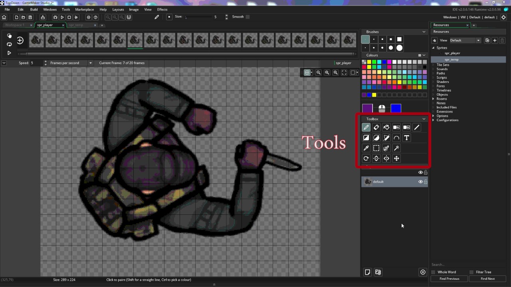Select the Pencil tool in the Toolbox
This screenshot has width=511, height=287.
(366, 128)
